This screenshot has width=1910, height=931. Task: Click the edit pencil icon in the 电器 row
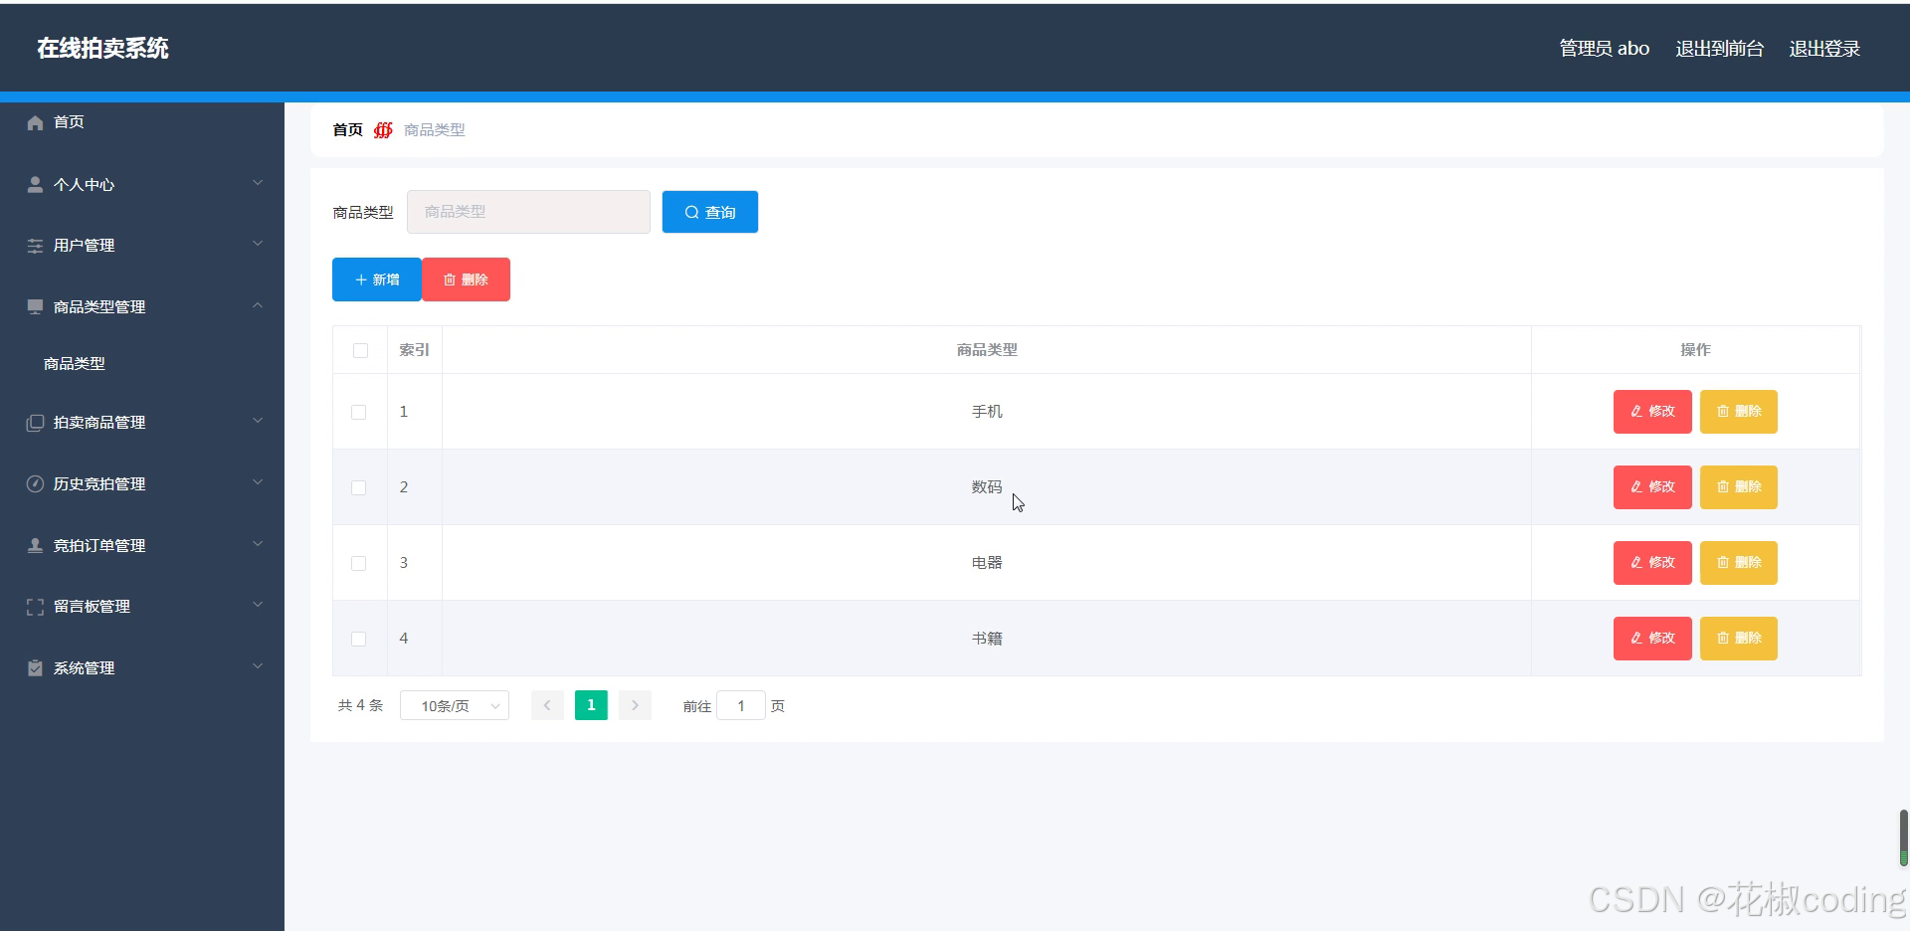(1636, 562)
